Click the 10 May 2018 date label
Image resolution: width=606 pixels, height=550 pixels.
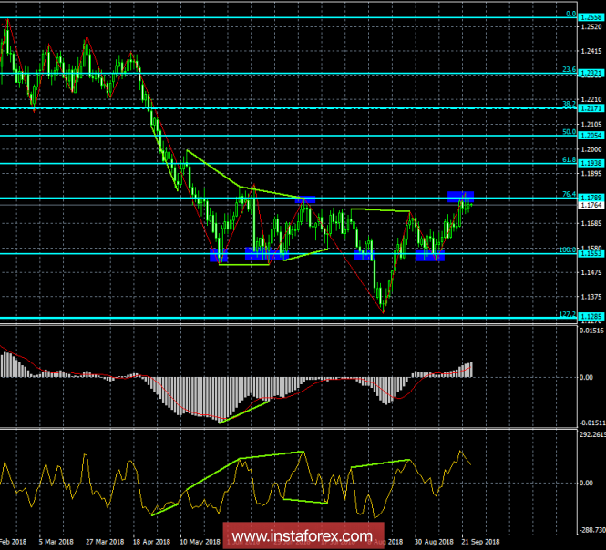click(x=199, y=541)
